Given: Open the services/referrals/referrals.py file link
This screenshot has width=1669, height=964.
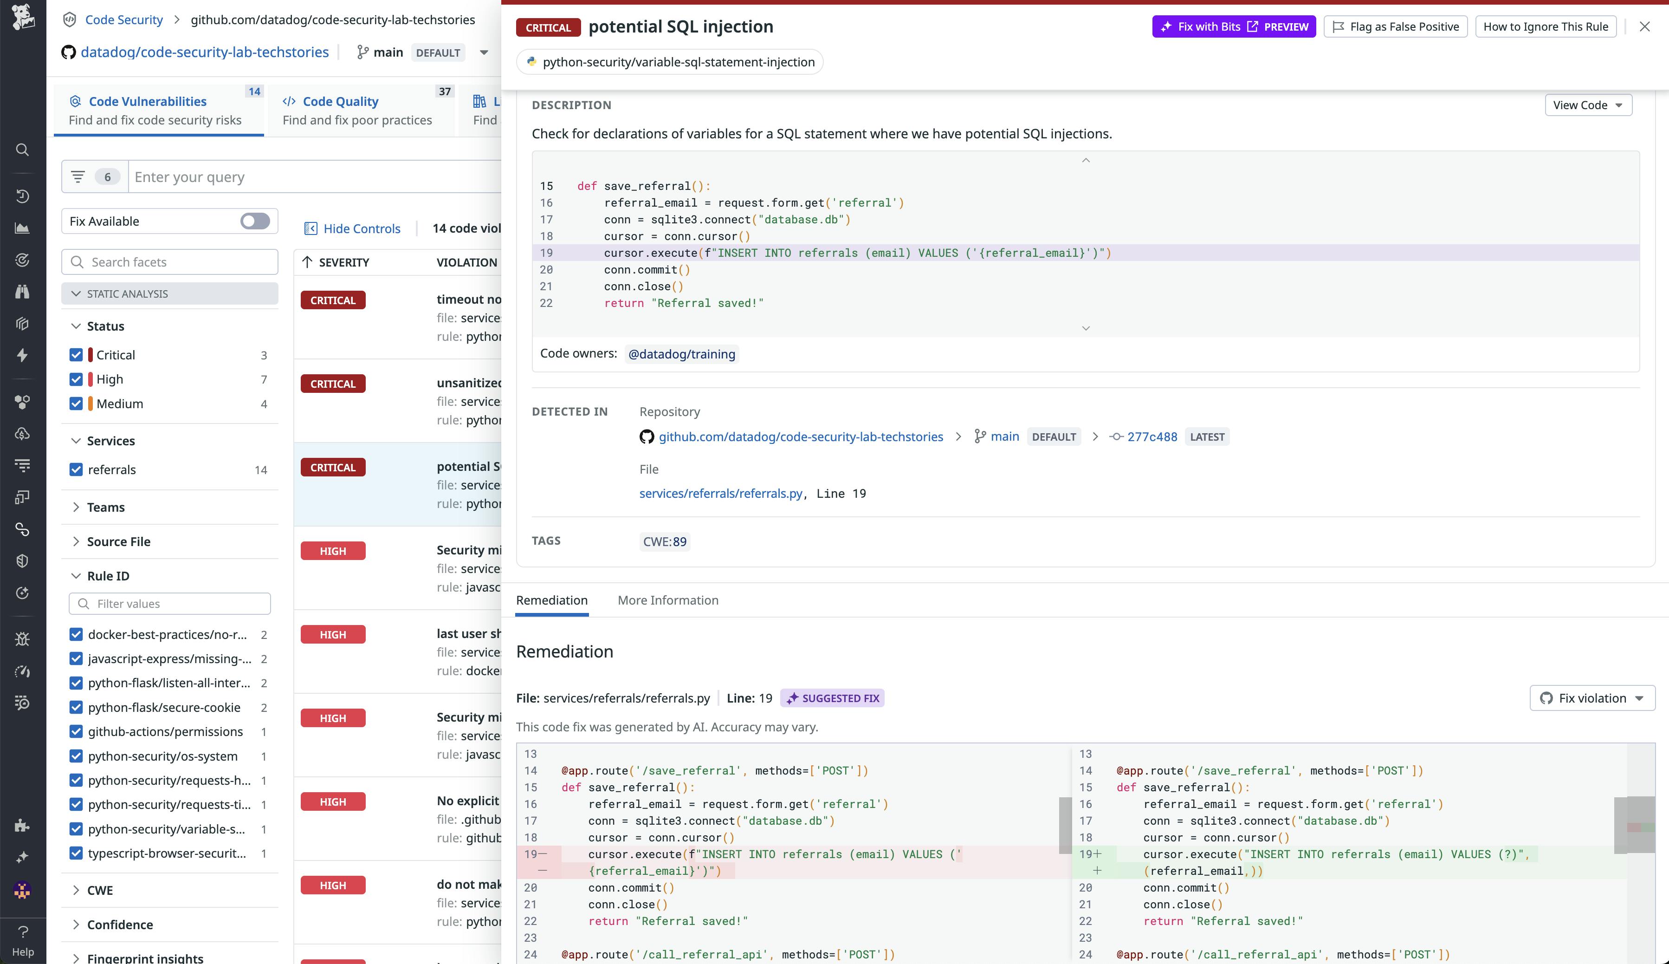Looking at the screenshot, I should pos(721,493).
